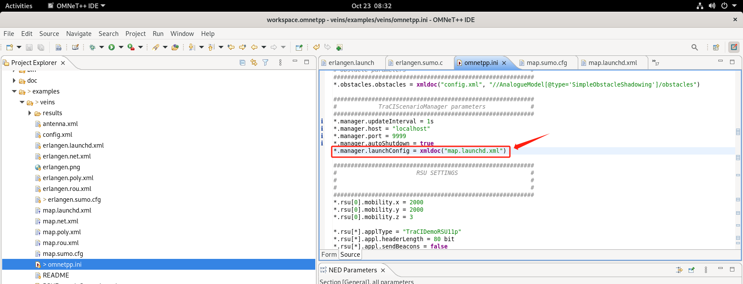This screenshot has height=284, width=743.
Task: Open the Navigate menu
Action: tap(79, 34)
